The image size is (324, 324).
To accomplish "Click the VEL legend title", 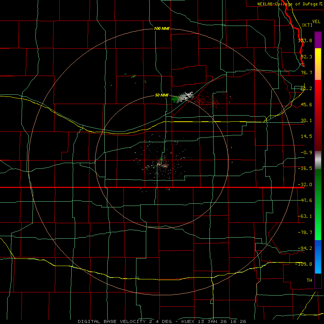I will [316, 22].
